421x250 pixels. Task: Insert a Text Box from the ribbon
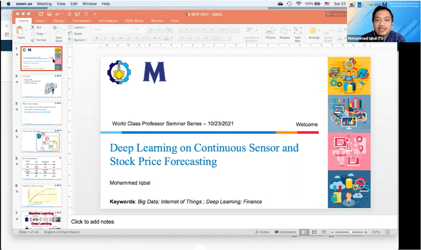(297, 31)
